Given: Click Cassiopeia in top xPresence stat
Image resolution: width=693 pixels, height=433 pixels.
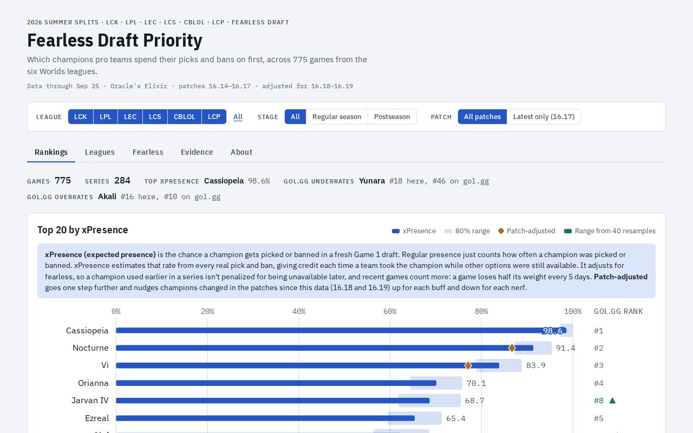Looking at the screenshot, I should (224, 181).
